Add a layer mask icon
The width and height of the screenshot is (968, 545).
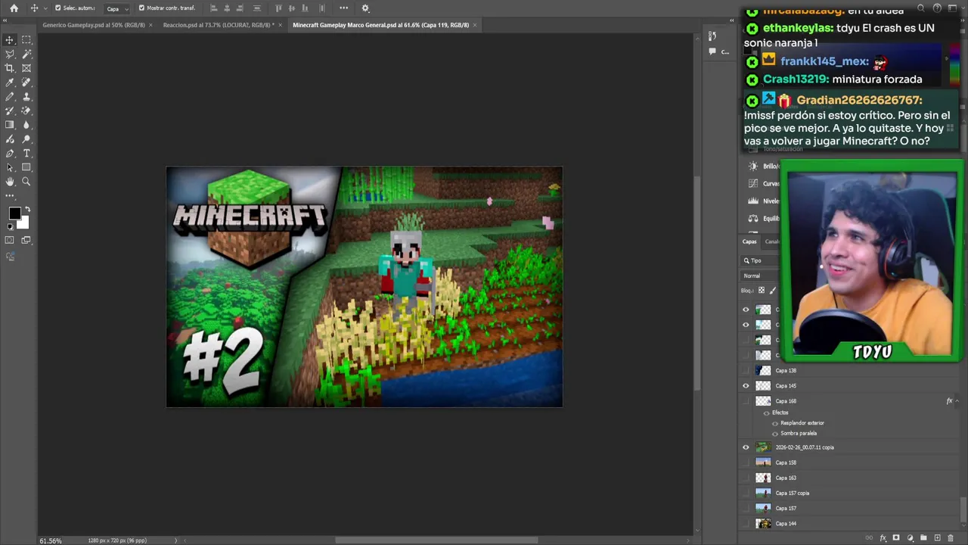coord(896,538)
